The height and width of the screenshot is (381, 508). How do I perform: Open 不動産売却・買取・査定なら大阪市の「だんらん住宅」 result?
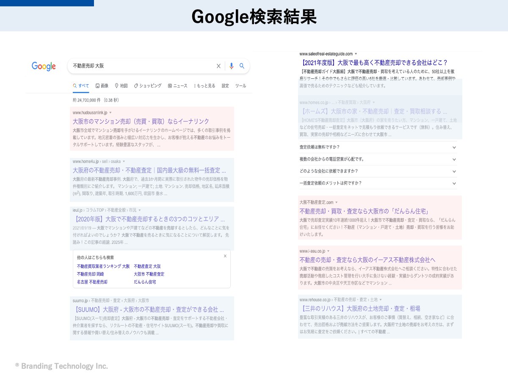coord(364,211)
